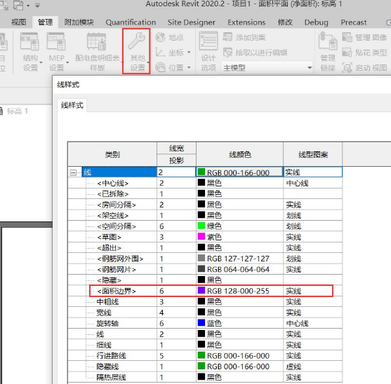Open the 其他设置 wrench tool
The image size is (391, 384).
coord(136,51)
